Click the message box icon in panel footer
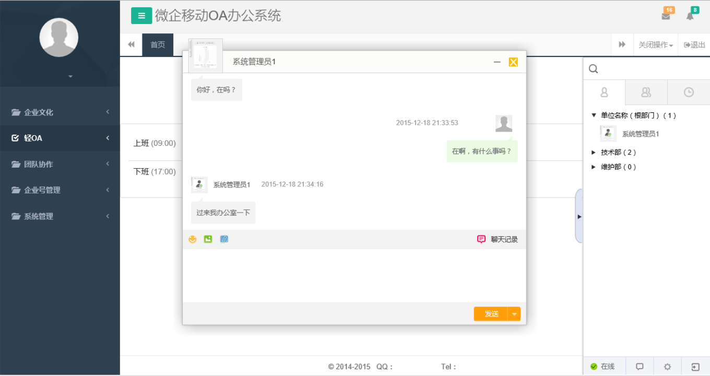This screenshot has height=376, width=710. [640, 367]
